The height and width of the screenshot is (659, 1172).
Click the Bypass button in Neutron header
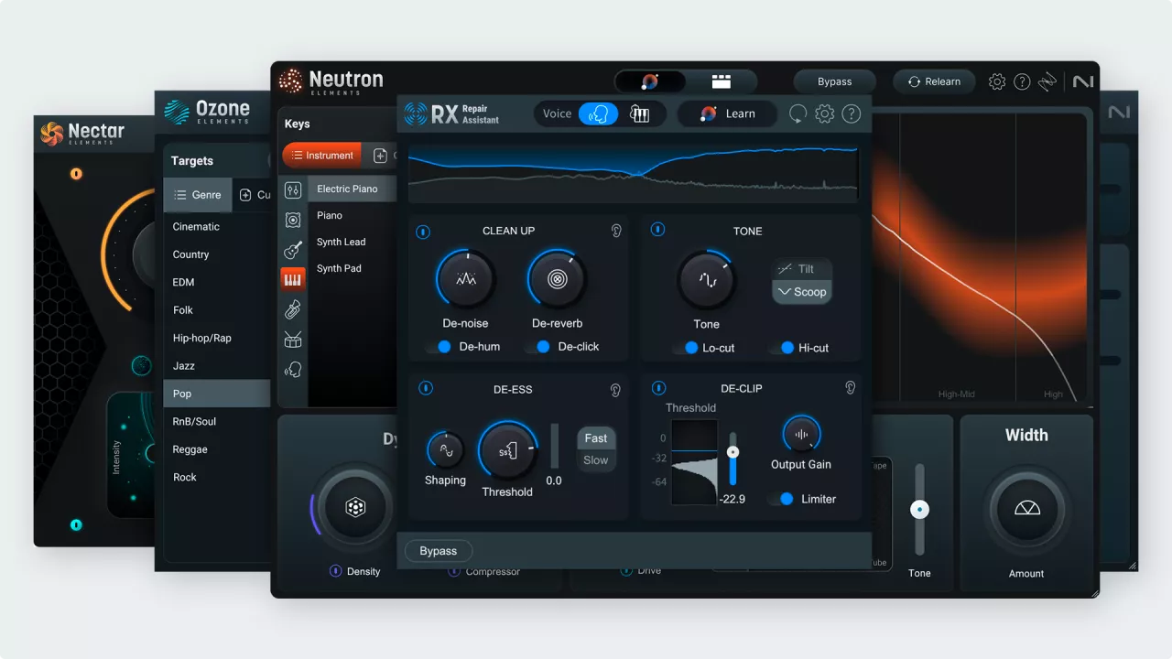click(834, 81)
